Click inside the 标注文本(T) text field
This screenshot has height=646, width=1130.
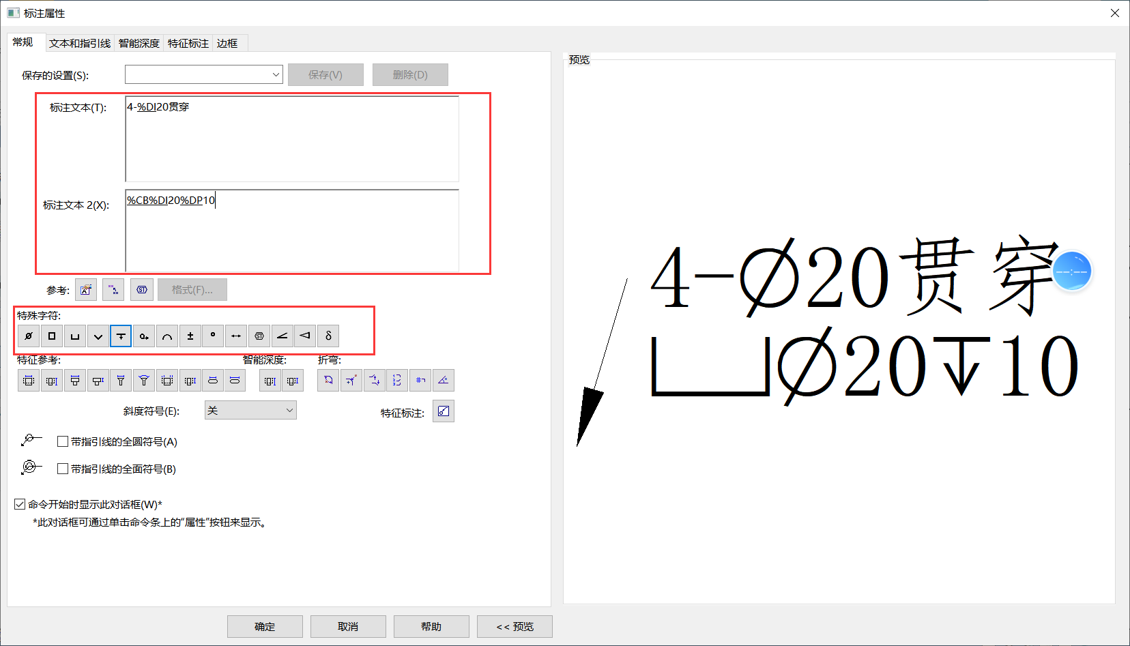(292, 139)
